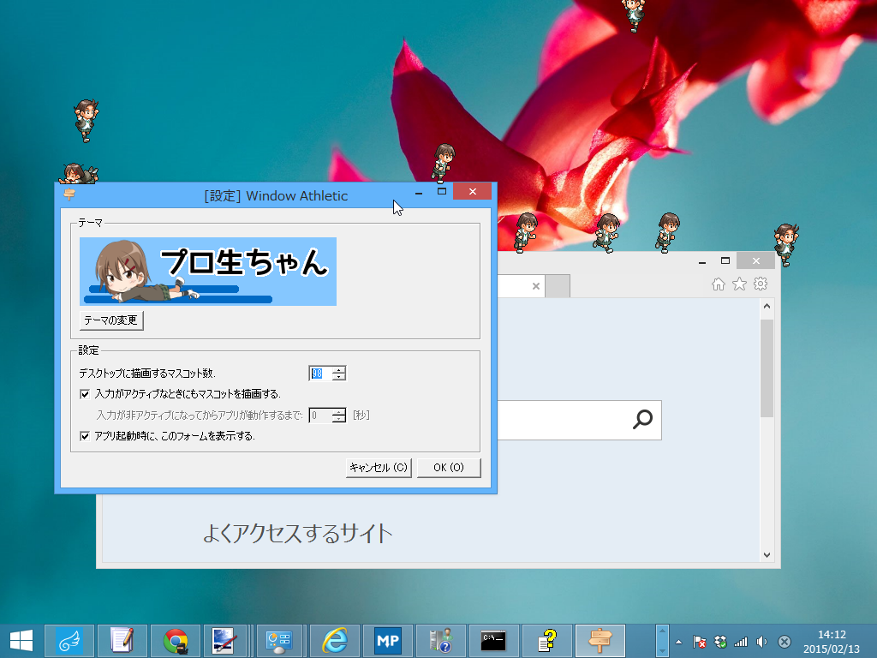Toggle 入力がアクティブなときにもマスコットを描画する checkbox
The width and height of the screenshot is (877, 658).
tap(85, 394)
